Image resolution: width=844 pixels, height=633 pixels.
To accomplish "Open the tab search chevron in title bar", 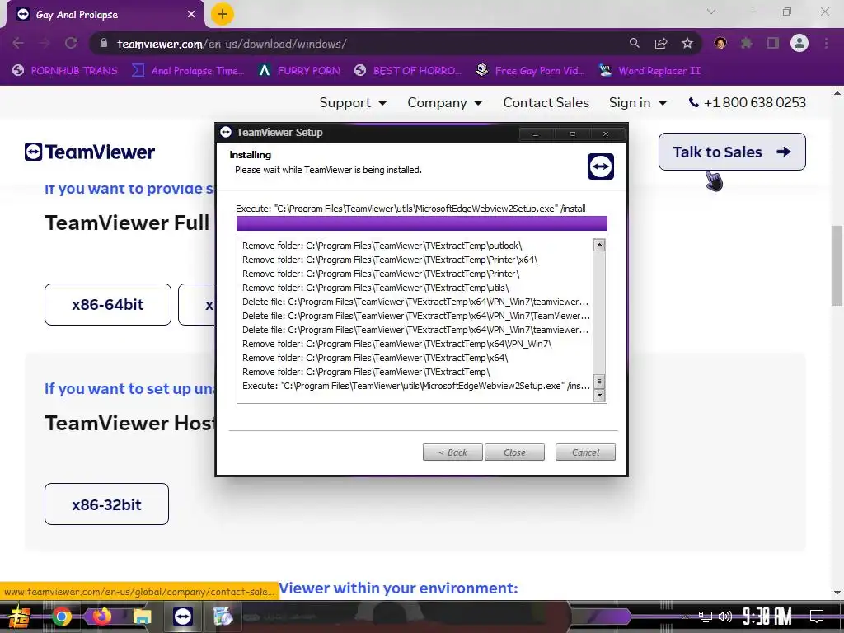I will 711,12.
